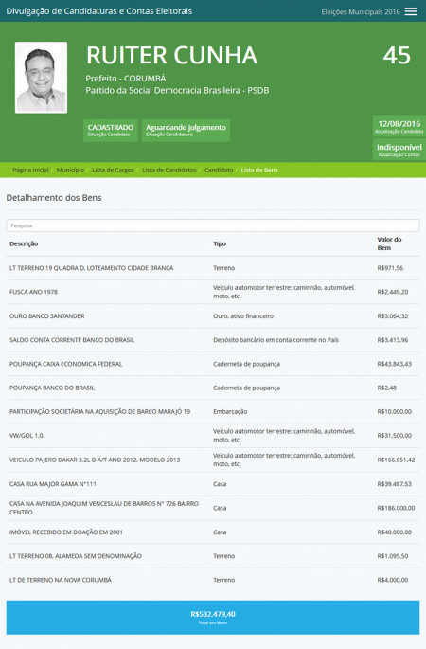Screen dimensions: 426x649
Task: Select OURO BANCO SANTANDER row
Action: [x=213, y=315]
